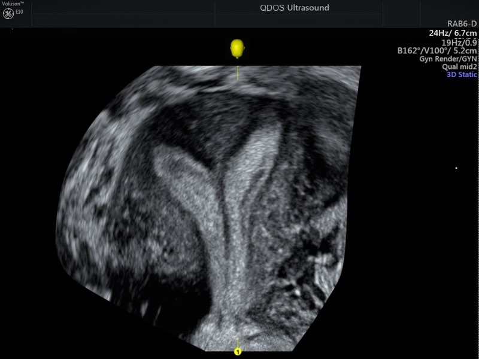Click the small white dot at right
The width and height of the screenshot is (479, 359).
pyautogui.click(x=456, y=168)
